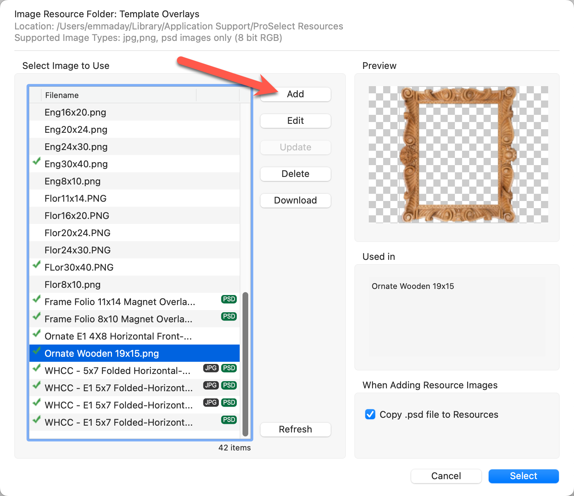The height and width of the screenshot is (496, 574).
Task: Click JPG badge on WHCC - 5x7 Folded Horizontal row
Action: tap(211, 368)
